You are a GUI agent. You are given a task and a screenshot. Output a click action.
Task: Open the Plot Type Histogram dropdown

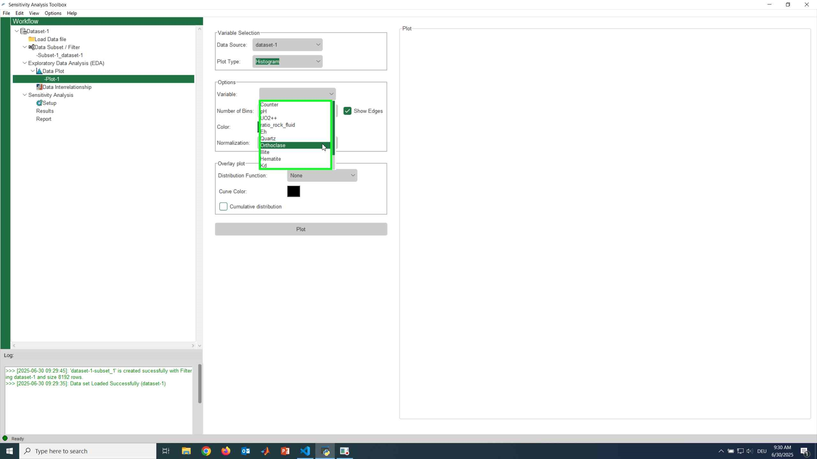[288, 62]
